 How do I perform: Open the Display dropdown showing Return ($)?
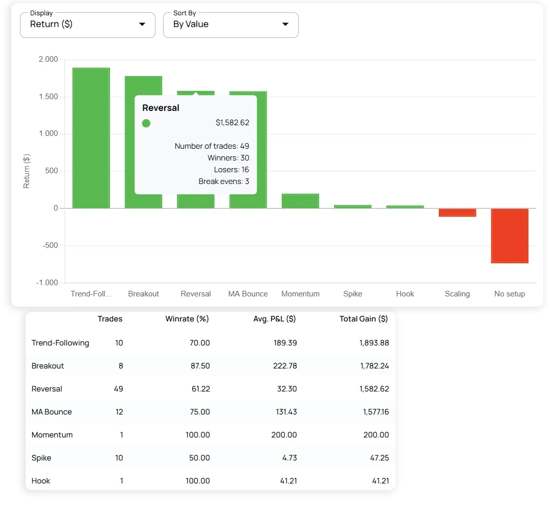click(x=87, y=25)
